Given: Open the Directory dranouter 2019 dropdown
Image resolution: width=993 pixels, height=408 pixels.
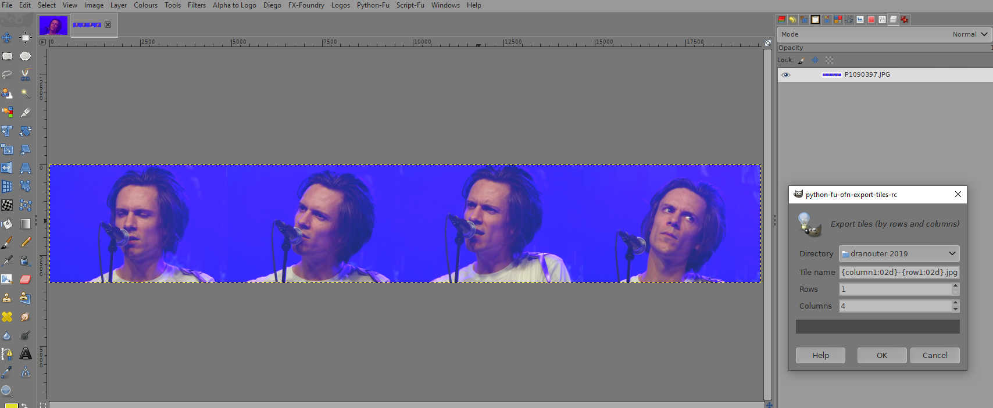Looking at the screenshot, I should coord(899,253).
